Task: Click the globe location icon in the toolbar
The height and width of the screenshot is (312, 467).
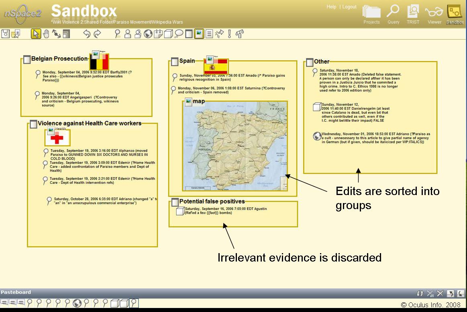Action: click(148, 34)
